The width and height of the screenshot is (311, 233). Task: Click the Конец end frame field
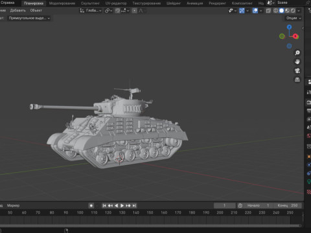coord(288,205)
